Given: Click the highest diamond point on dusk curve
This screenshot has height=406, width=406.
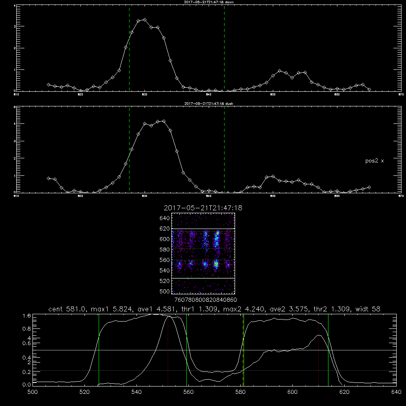Looking at the screenshot, I should pos(164,121).
